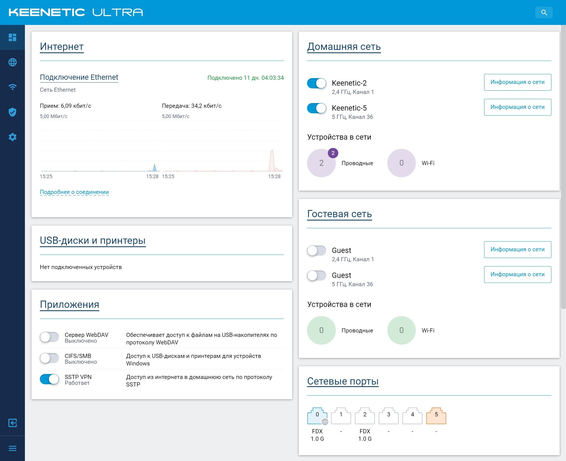Click the wired devices circle showing 2
This screenshot has height=461, width=566.
(x=321, y=163)
